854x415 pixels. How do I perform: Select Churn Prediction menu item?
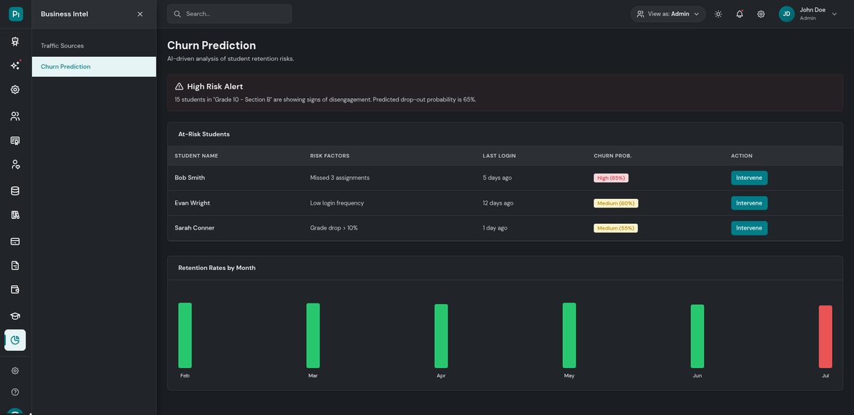pos(65,67)
